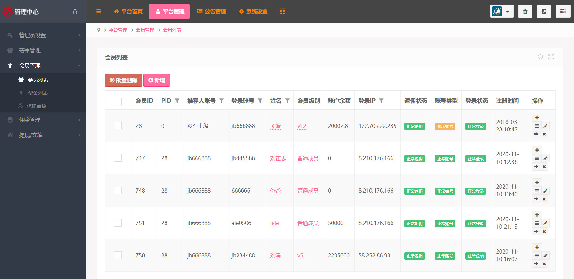574x279 pixels.
Task: Click the name link lele
Action: 274,223
